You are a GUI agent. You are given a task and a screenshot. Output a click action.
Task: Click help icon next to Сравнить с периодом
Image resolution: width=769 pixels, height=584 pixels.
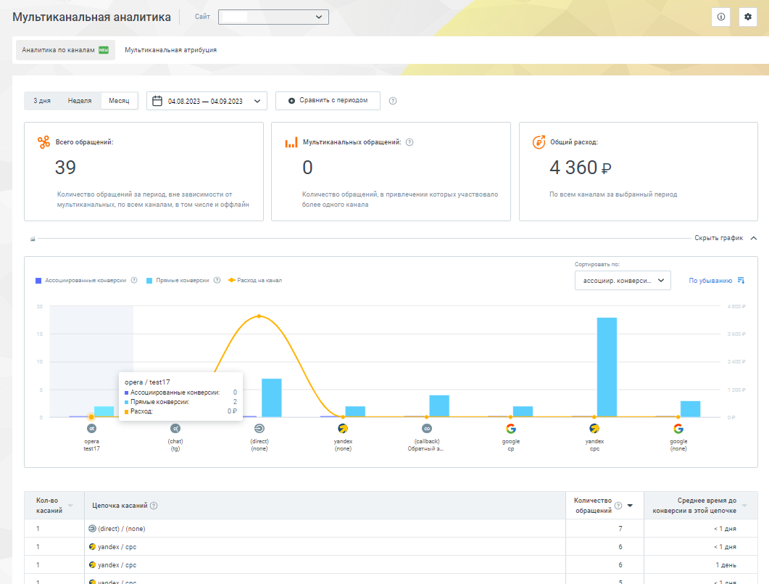(393, 101)
